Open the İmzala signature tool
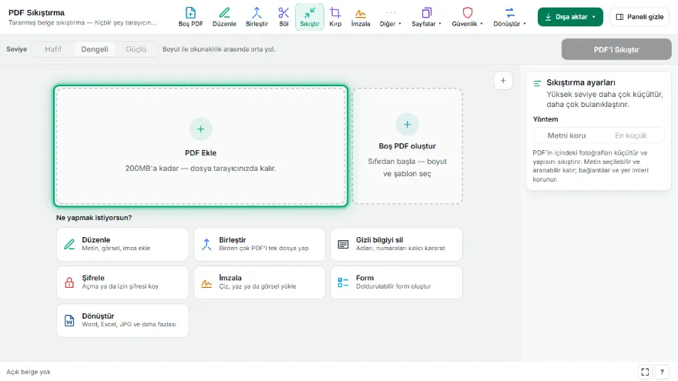The width and height of the screenshot is (678, 381). [361, 17]
